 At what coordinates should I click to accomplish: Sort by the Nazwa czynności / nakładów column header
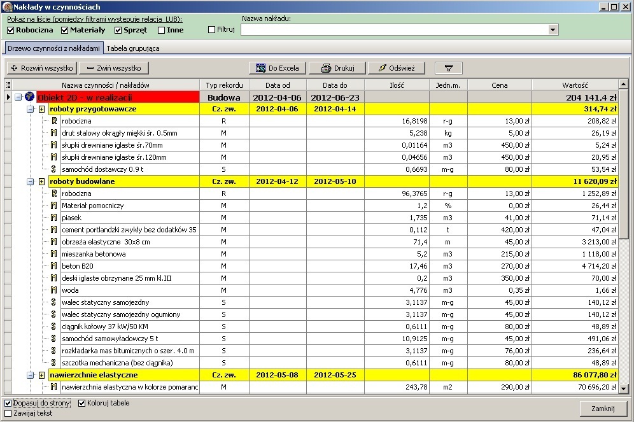point(106,85)
